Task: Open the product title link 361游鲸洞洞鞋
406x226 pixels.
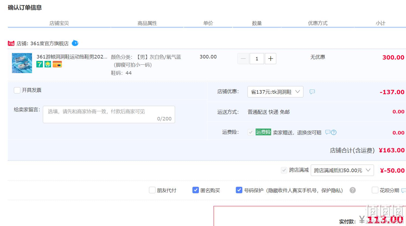Action: (x=72, y=57)
